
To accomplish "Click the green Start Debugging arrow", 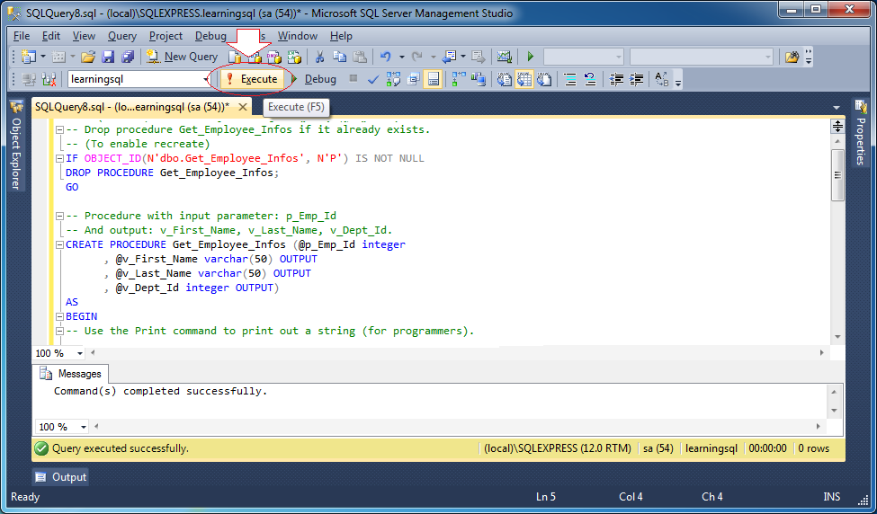I will 530,57.
